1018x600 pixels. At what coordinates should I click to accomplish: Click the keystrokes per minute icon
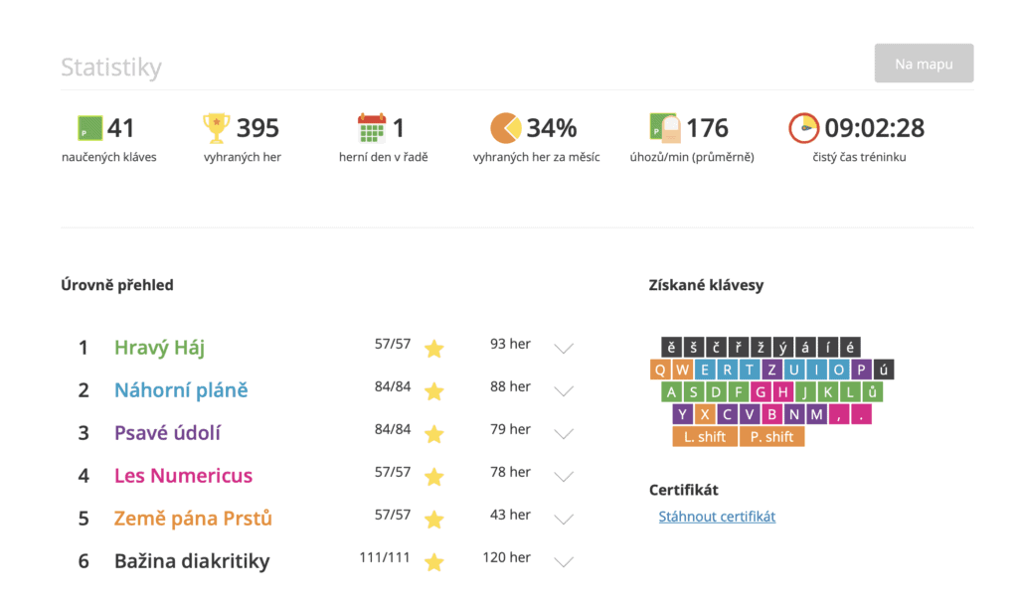point(663,128)
